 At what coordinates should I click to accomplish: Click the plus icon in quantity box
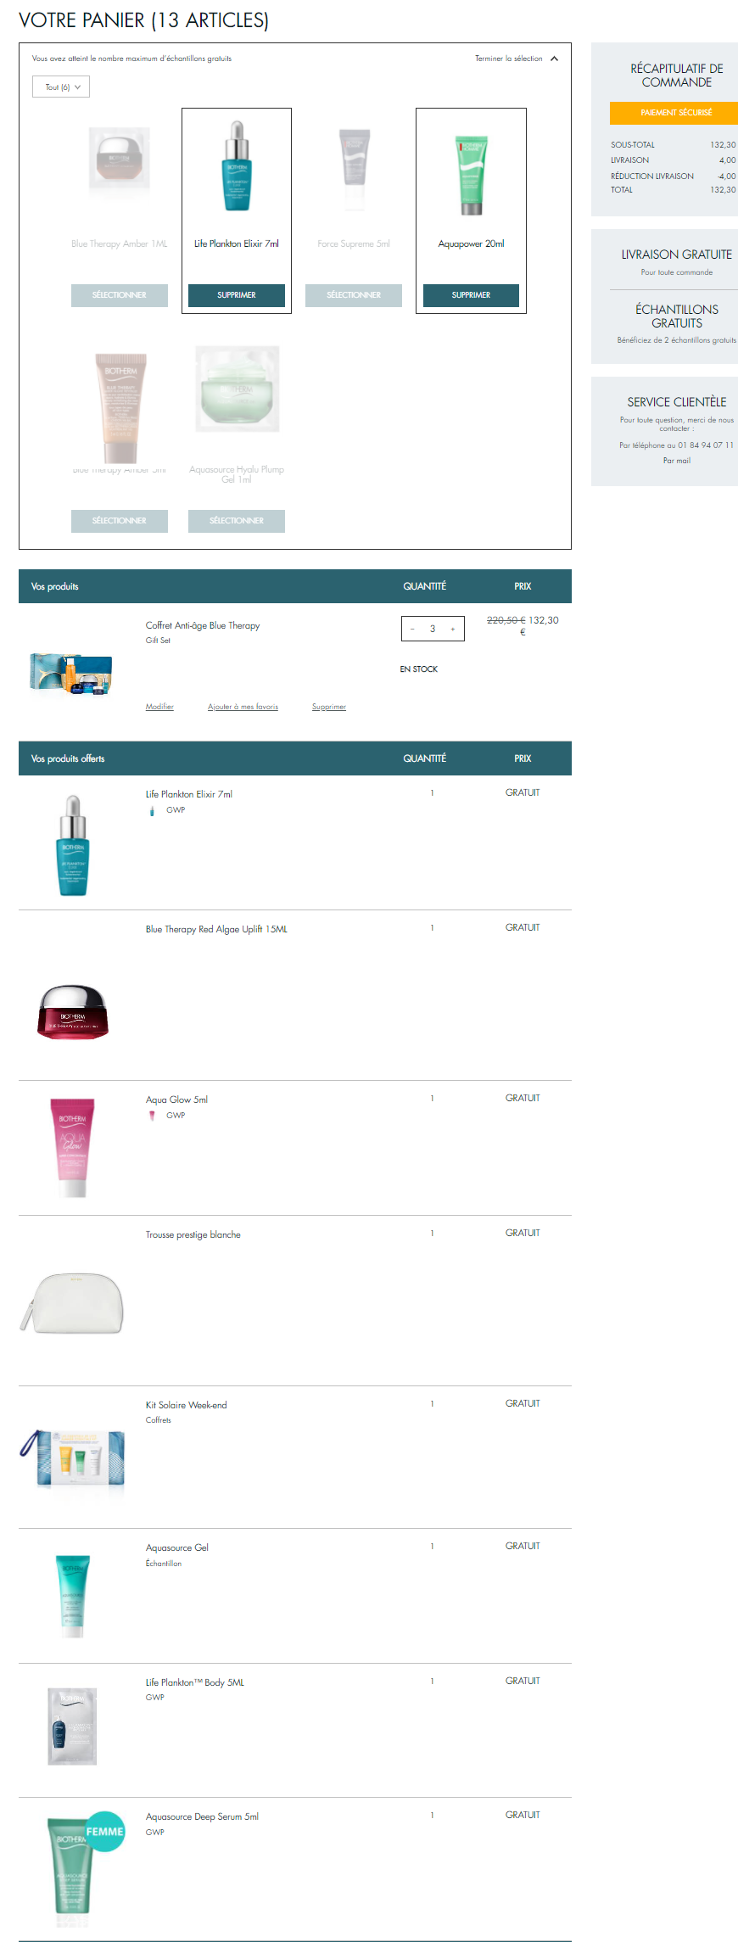point(453,629)
